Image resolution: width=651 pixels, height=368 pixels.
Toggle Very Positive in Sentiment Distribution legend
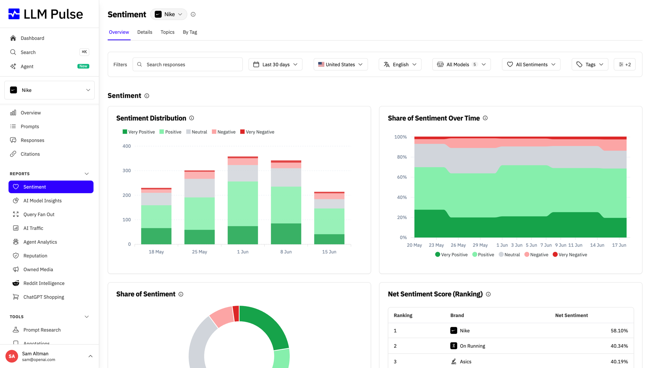pos(139,132)
